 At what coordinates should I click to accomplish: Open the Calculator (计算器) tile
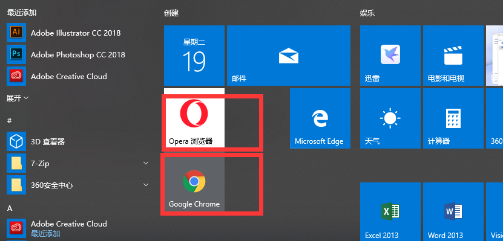[453, 118]
